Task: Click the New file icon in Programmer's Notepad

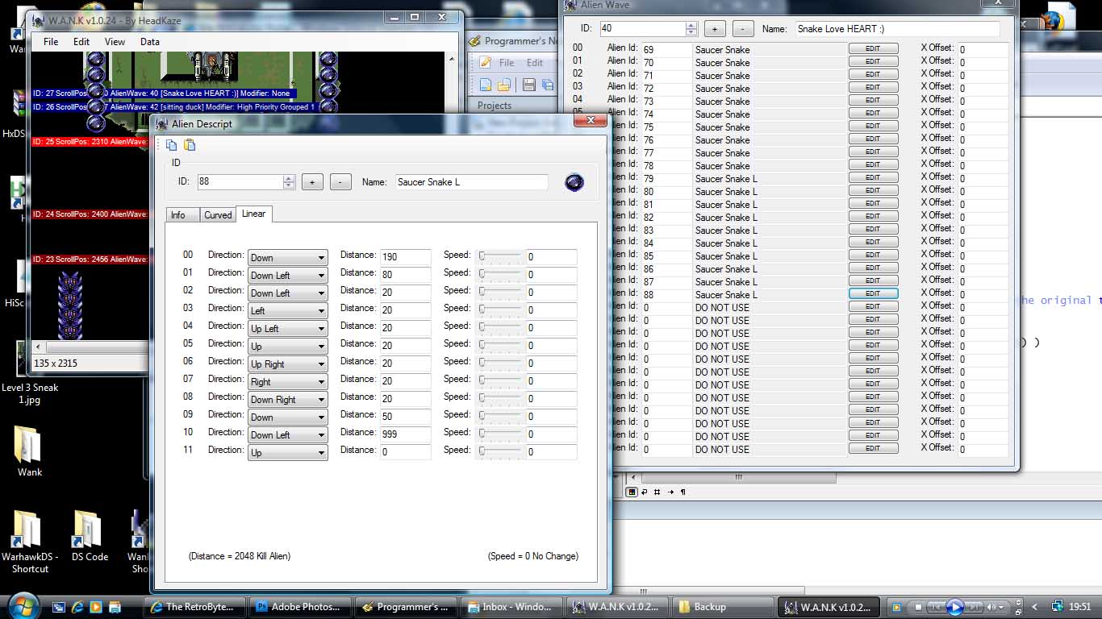Action: (486, 85)
